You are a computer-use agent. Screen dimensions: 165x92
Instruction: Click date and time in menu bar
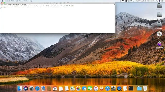click(141, 1)
